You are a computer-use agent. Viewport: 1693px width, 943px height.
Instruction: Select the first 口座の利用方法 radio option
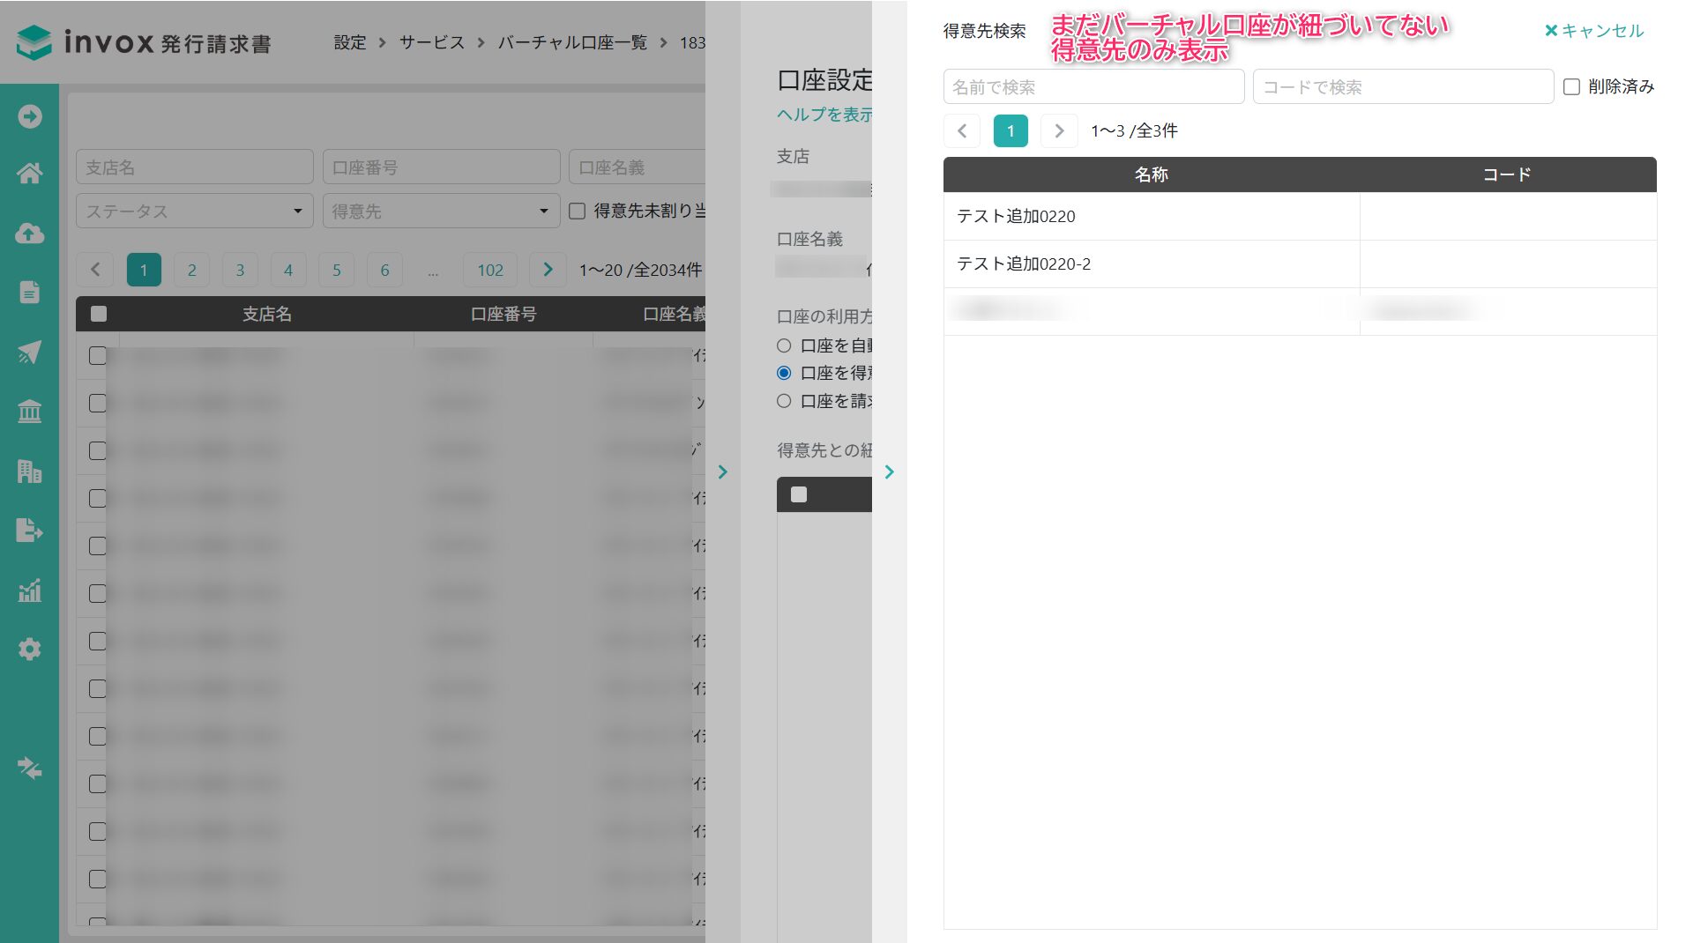[x=784, y=345]
